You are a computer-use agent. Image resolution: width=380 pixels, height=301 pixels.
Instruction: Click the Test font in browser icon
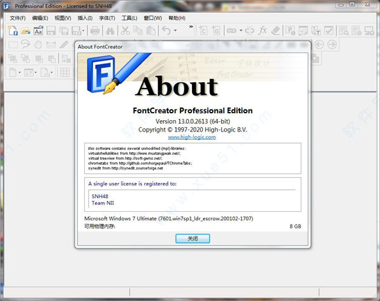pos(357,31)
